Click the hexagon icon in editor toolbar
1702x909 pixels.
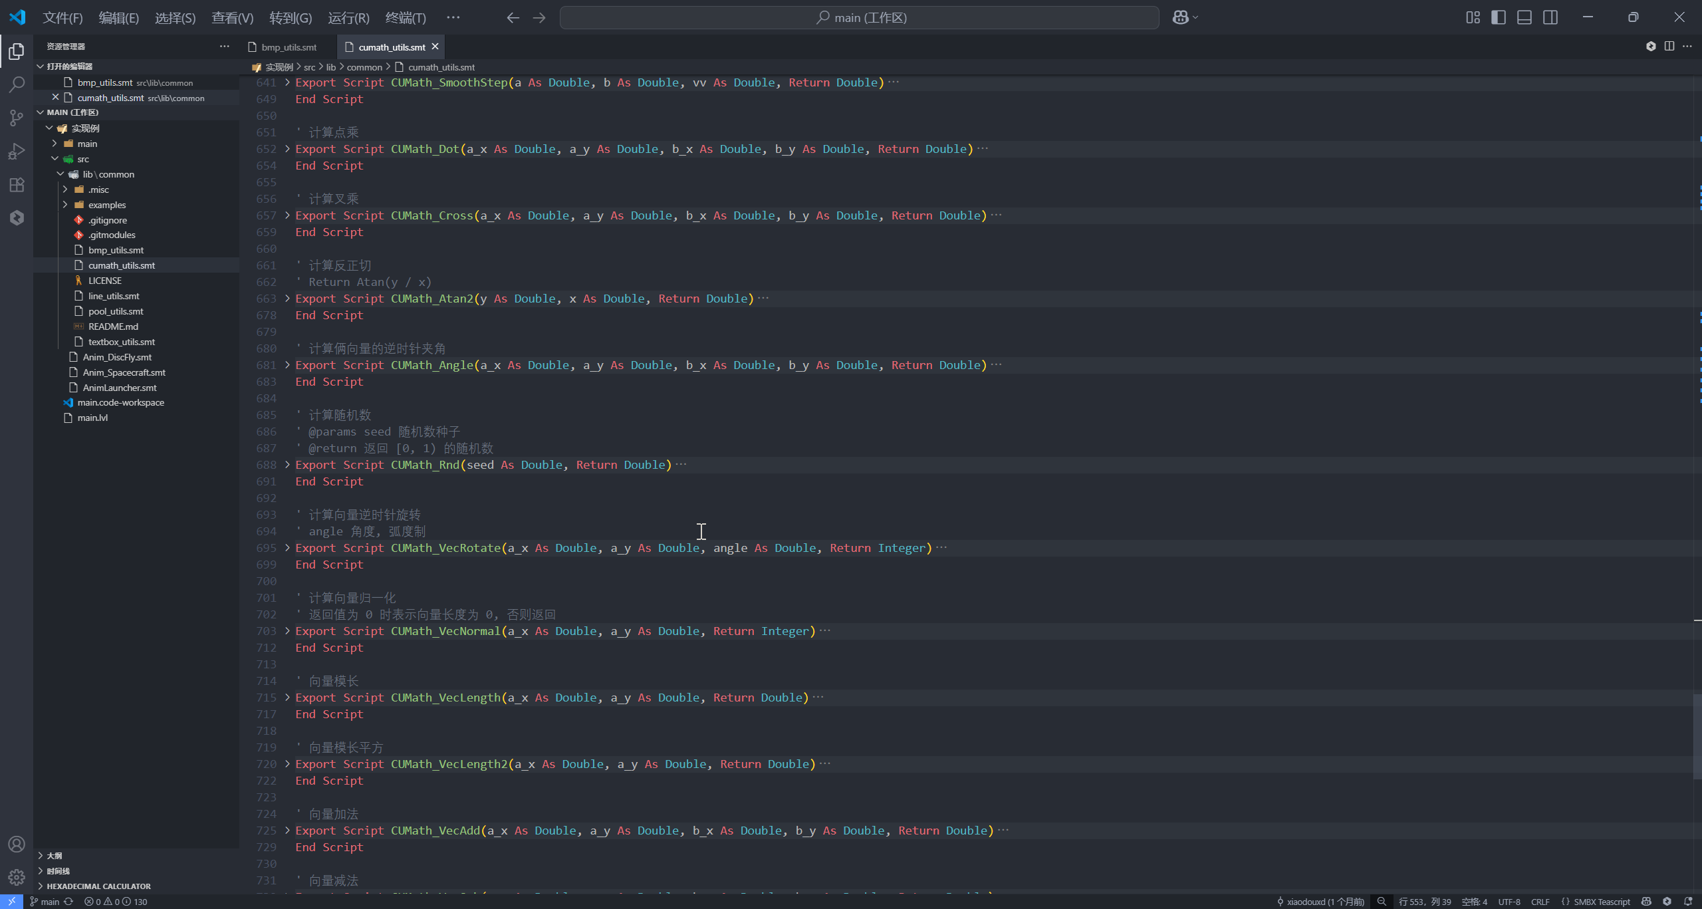pos(1651,46)
